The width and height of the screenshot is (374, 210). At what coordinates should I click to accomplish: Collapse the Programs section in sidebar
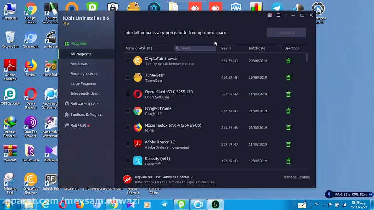[79, 44]
